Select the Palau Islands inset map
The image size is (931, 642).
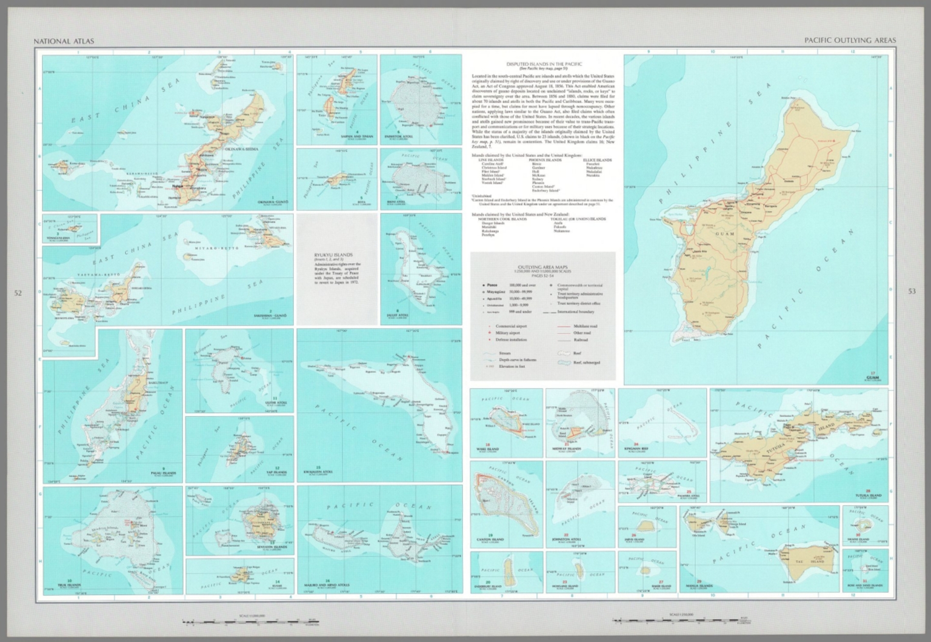click(112, 406)
